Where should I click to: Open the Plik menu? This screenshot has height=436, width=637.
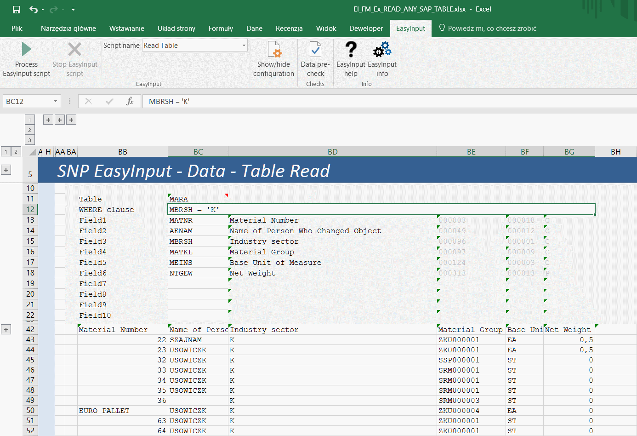point(17,28)
